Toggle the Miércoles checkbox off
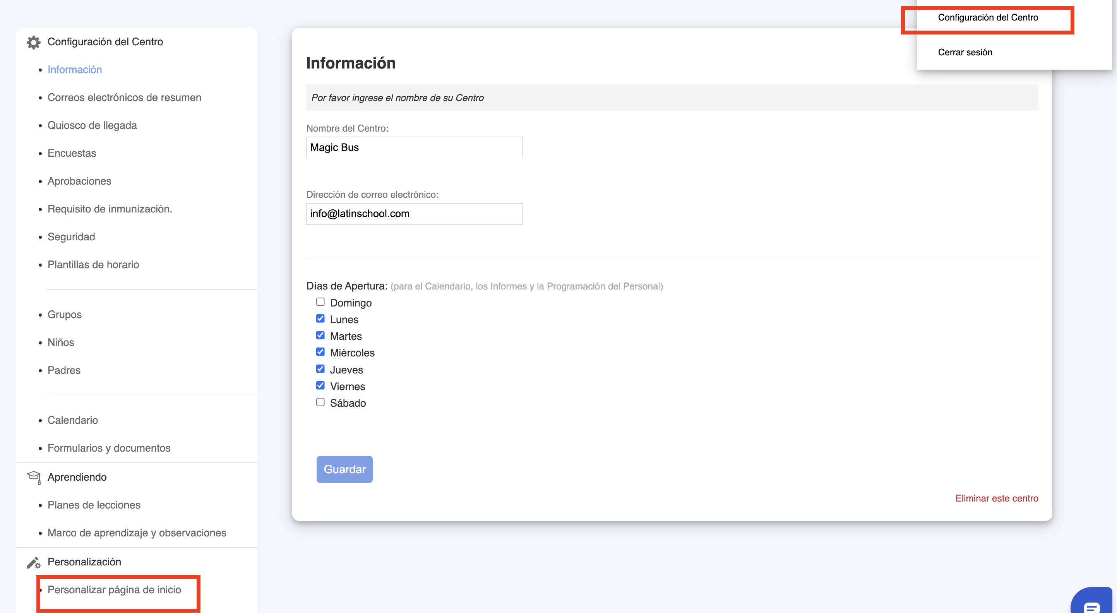This screenshot has width=1117, height=613. pos(320,352)
